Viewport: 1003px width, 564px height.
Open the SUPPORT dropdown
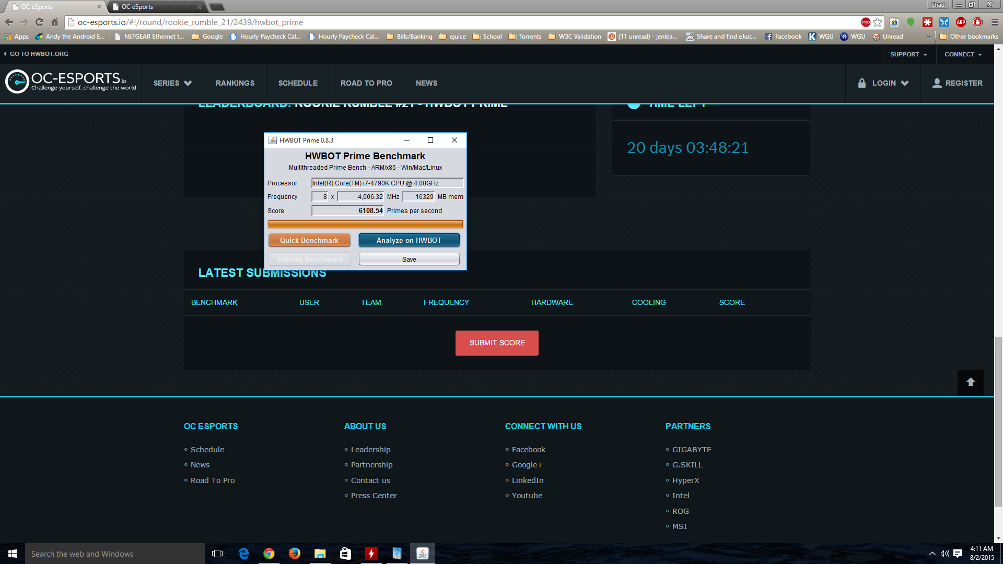908,54
